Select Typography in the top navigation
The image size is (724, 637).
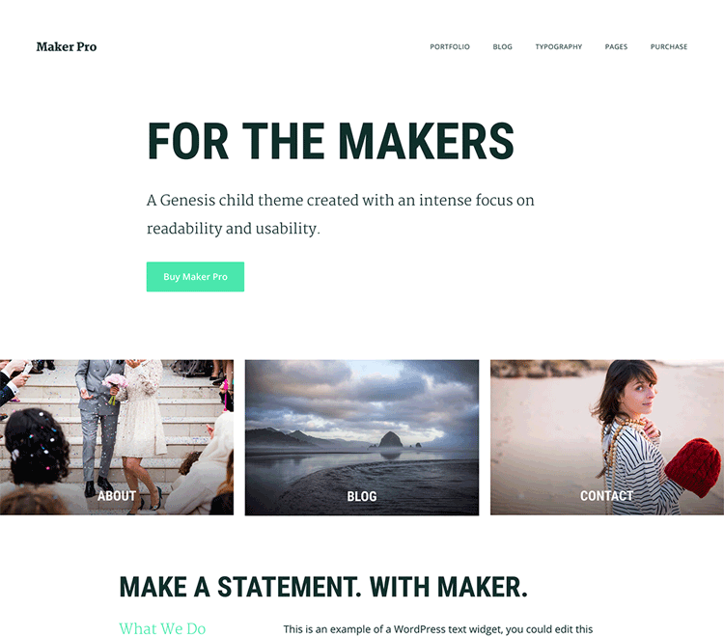(558, 46)
